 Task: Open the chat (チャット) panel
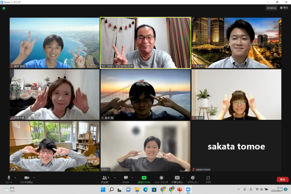point(126,179)
